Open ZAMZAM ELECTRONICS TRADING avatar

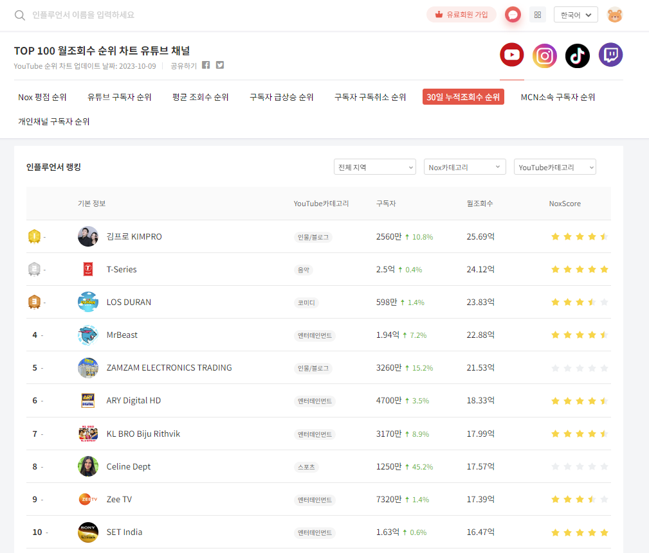(88, 367)
